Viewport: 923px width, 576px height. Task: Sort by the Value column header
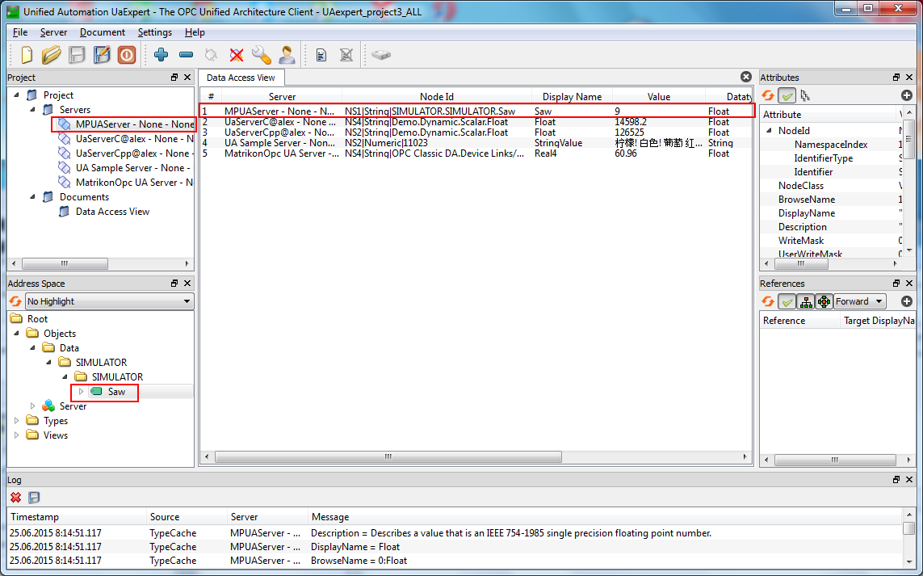click(659, 97)
